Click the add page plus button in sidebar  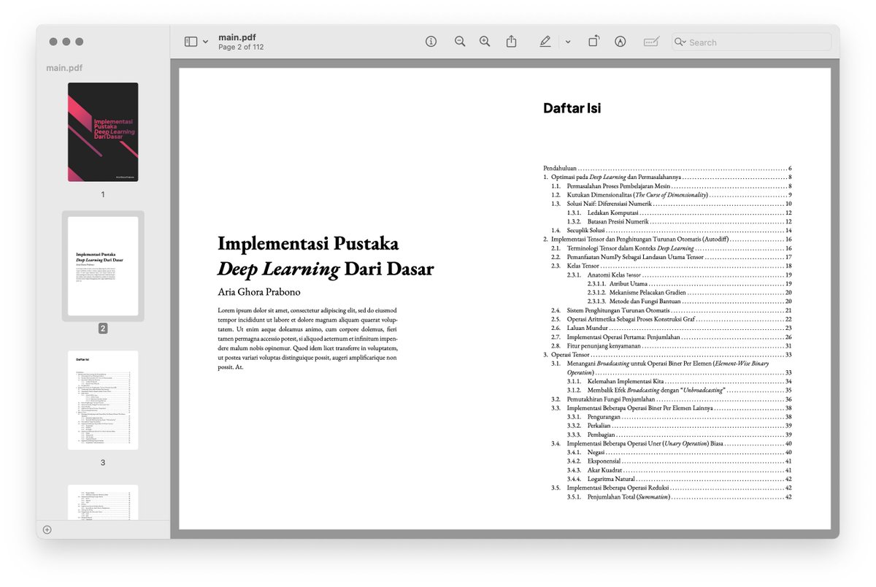click(x=47, y=529)
